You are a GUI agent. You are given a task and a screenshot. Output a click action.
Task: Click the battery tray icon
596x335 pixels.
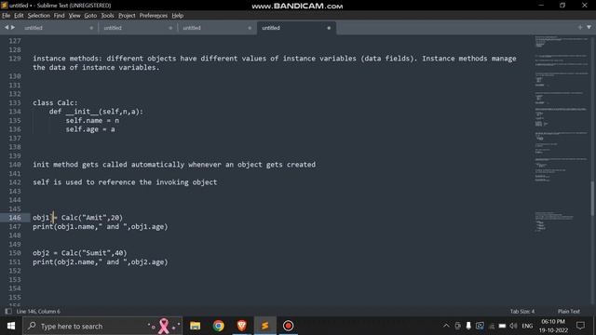[x=502, y=326]
